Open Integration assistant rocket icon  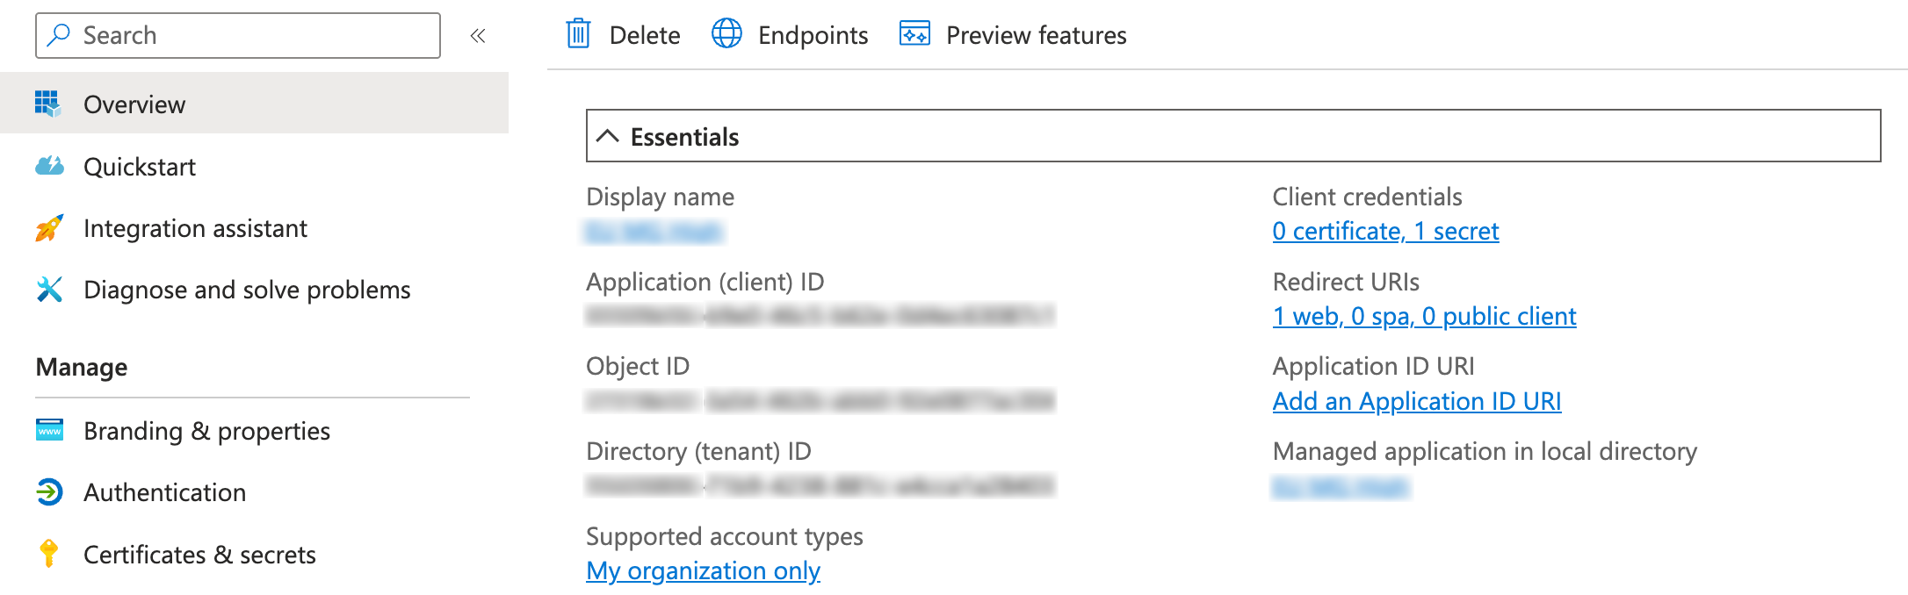tap(49, 228)
